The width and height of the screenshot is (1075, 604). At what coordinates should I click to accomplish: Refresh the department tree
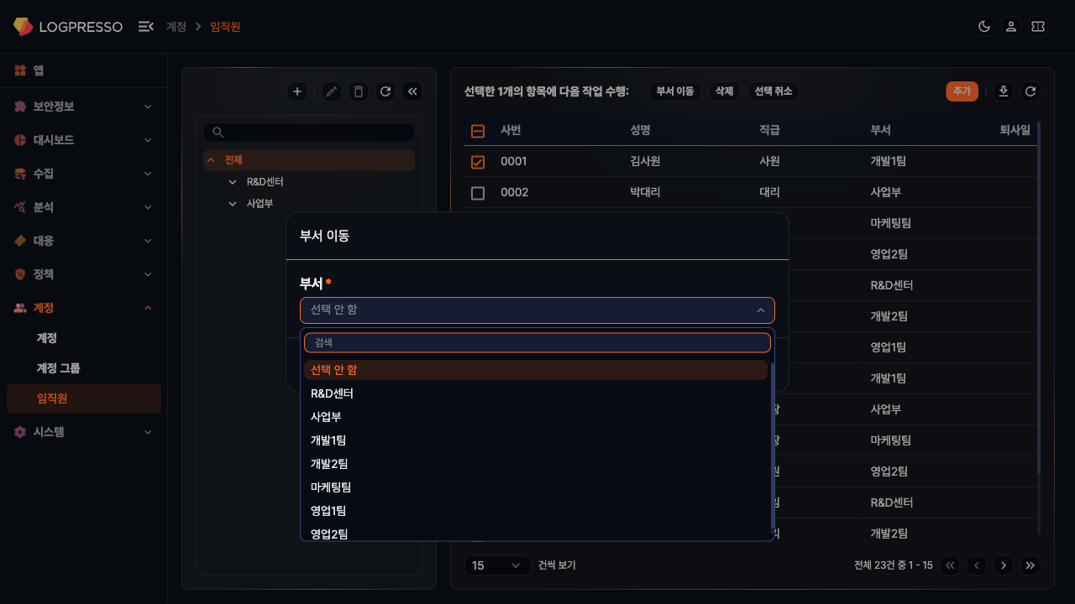click(x=385, y=91)
